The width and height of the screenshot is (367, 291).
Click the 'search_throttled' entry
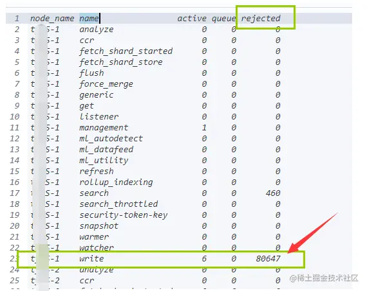pos(118,204)
